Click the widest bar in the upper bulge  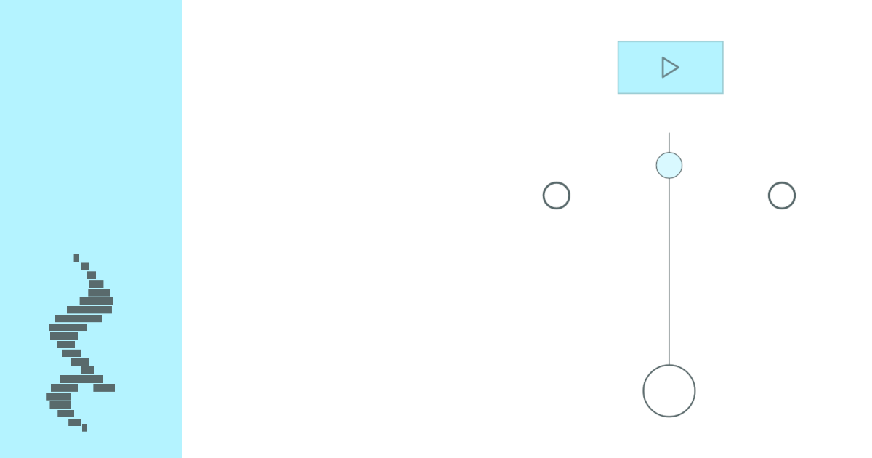point(89,310)
